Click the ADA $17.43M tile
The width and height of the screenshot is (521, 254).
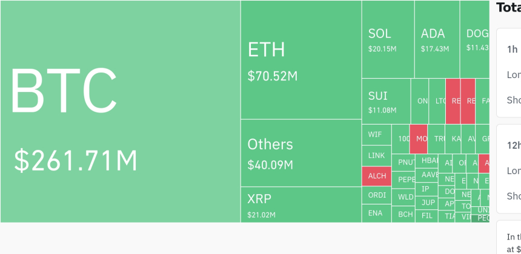(437, 39)
